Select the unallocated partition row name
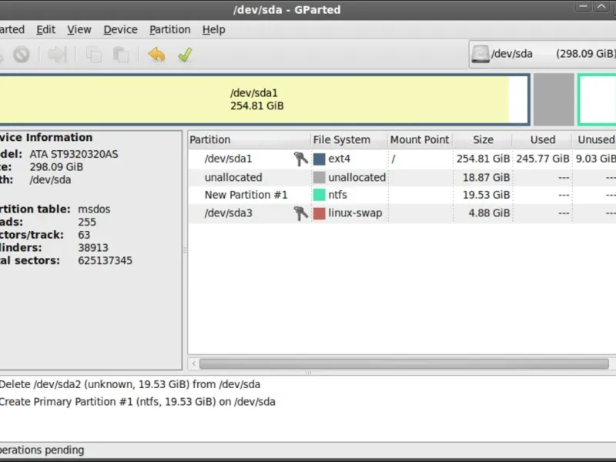Viewport: 616px width, 462px height. pyautogui.click(x=233, y=177)
